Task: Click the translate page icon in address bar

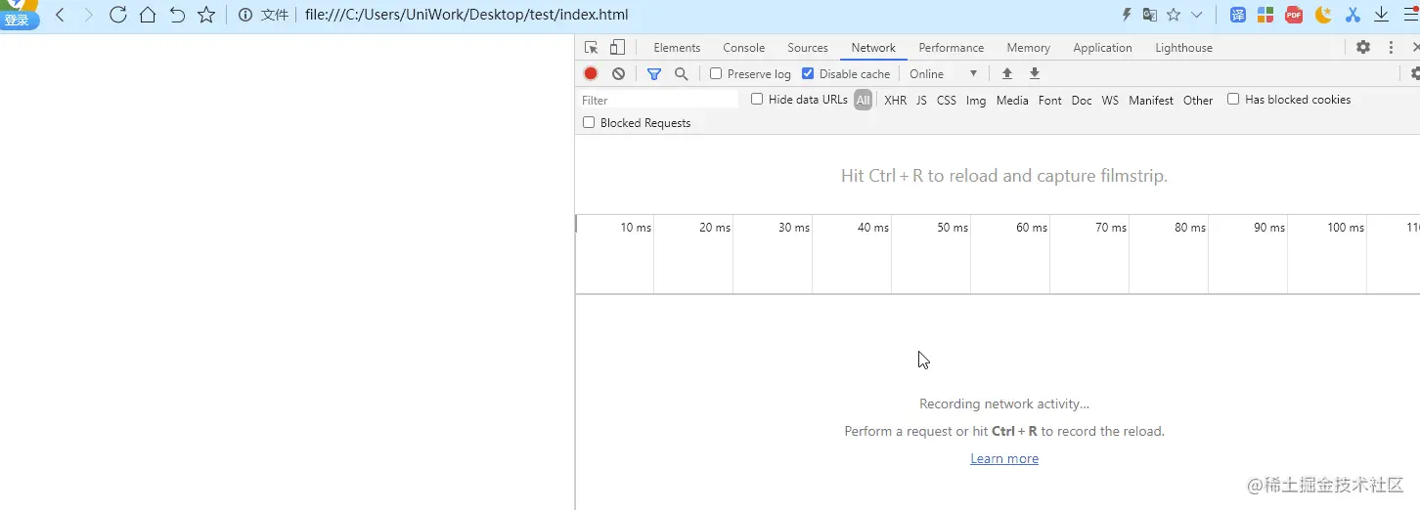Action: coord(1150,15)
